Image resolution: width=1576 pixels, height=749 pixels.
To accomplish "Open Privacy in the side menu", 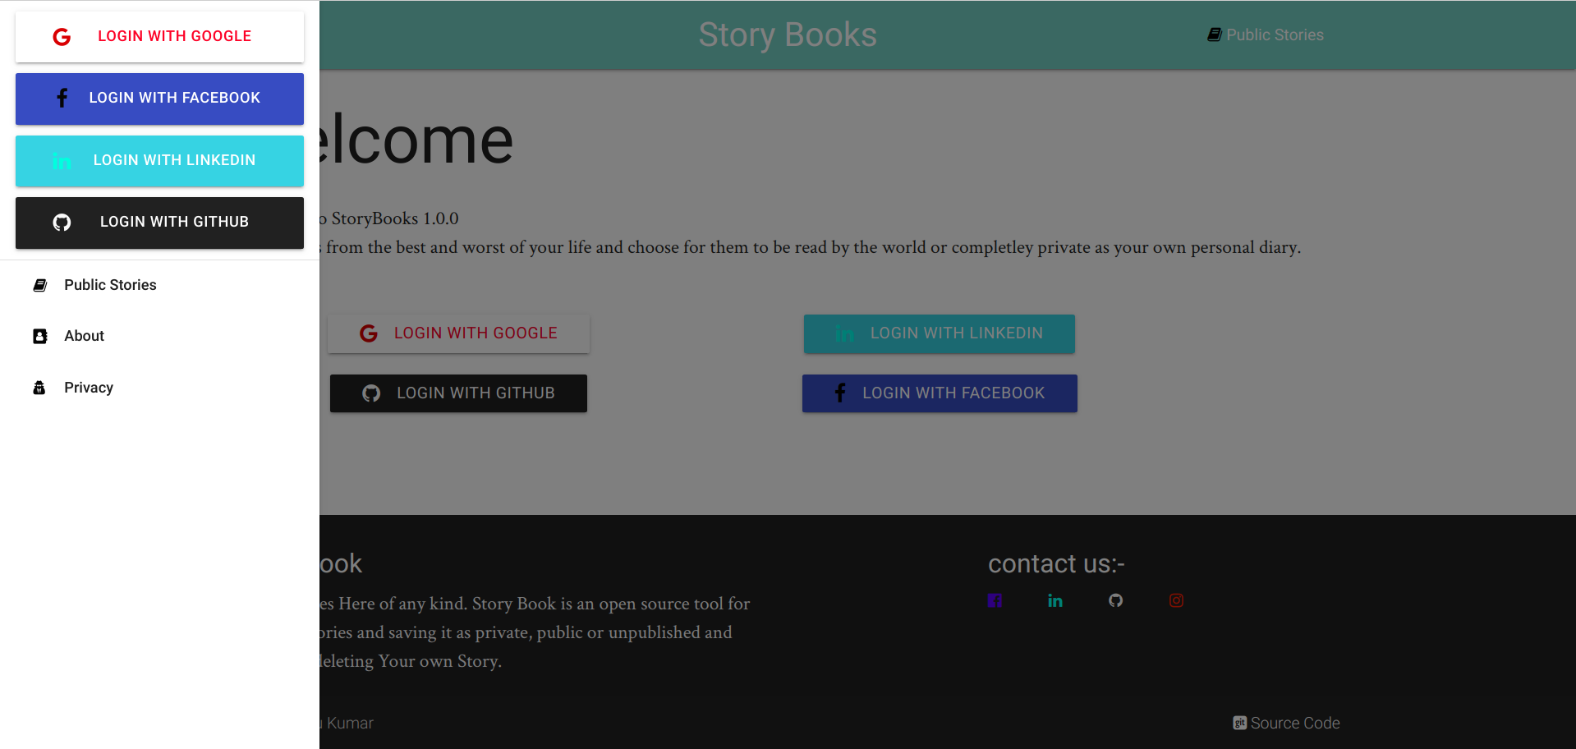I will [x=89, y=388].
